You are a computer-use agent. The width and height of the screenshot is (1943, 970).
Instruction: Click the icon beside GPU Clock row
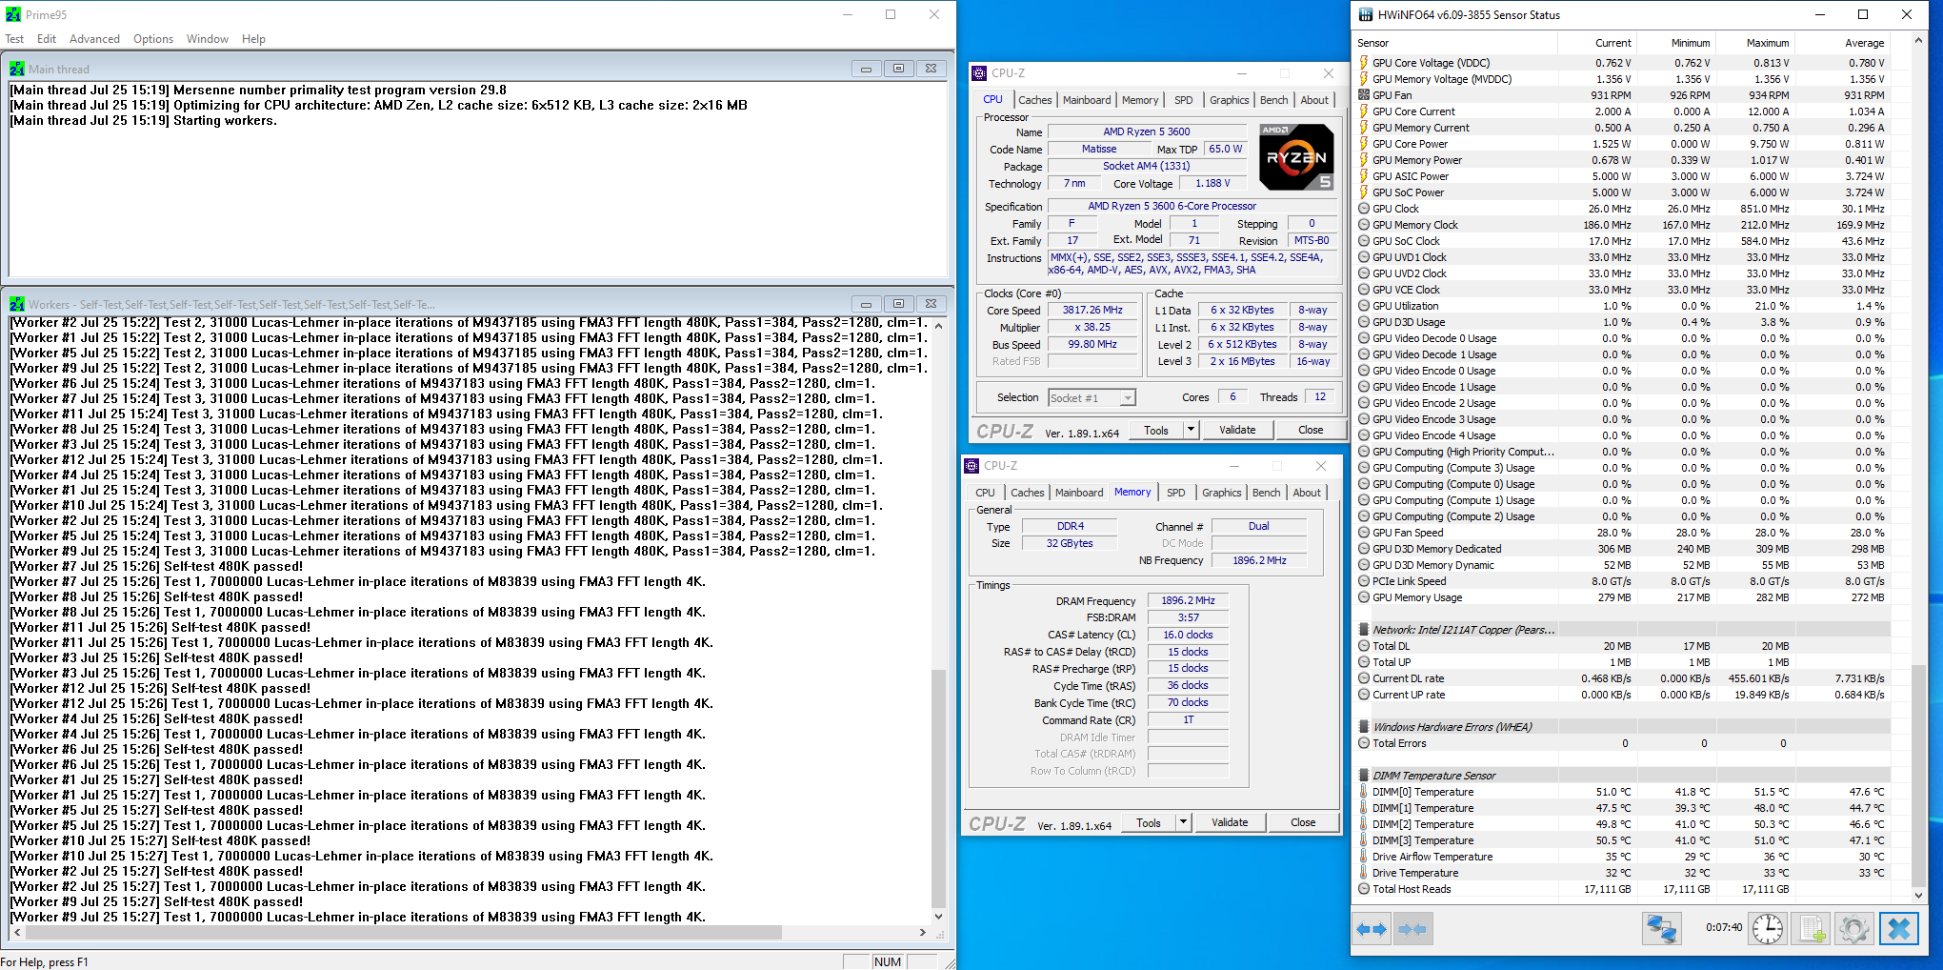pos(1364,209)
